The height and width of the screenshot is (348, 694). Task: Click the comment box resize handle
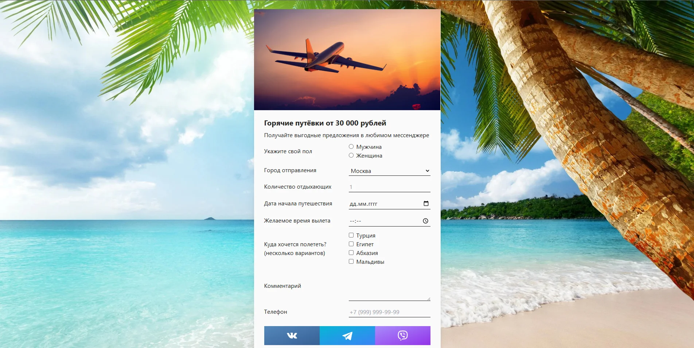[429, 299]
